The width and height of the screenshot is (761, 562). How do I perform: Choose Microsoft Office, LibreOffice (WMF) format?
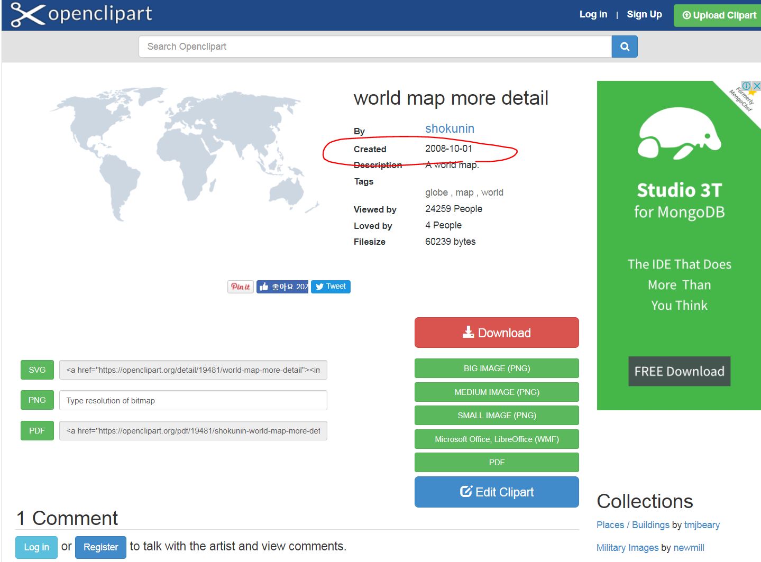click(497, 439)
